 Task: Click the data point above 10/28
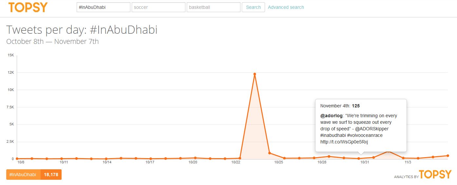click(x=329, y=156)
